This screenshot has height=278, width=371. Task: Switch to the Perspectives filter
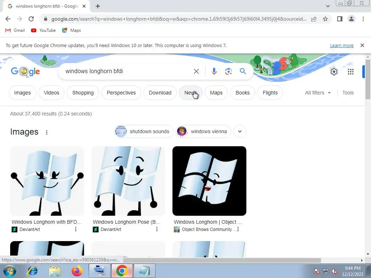tap(121, 93)
